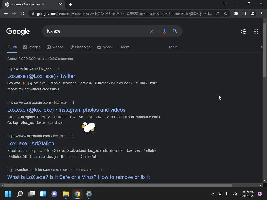267x200 pixels.
Task: Open Lox .exe ArtStation result
Action: point(31,143)
